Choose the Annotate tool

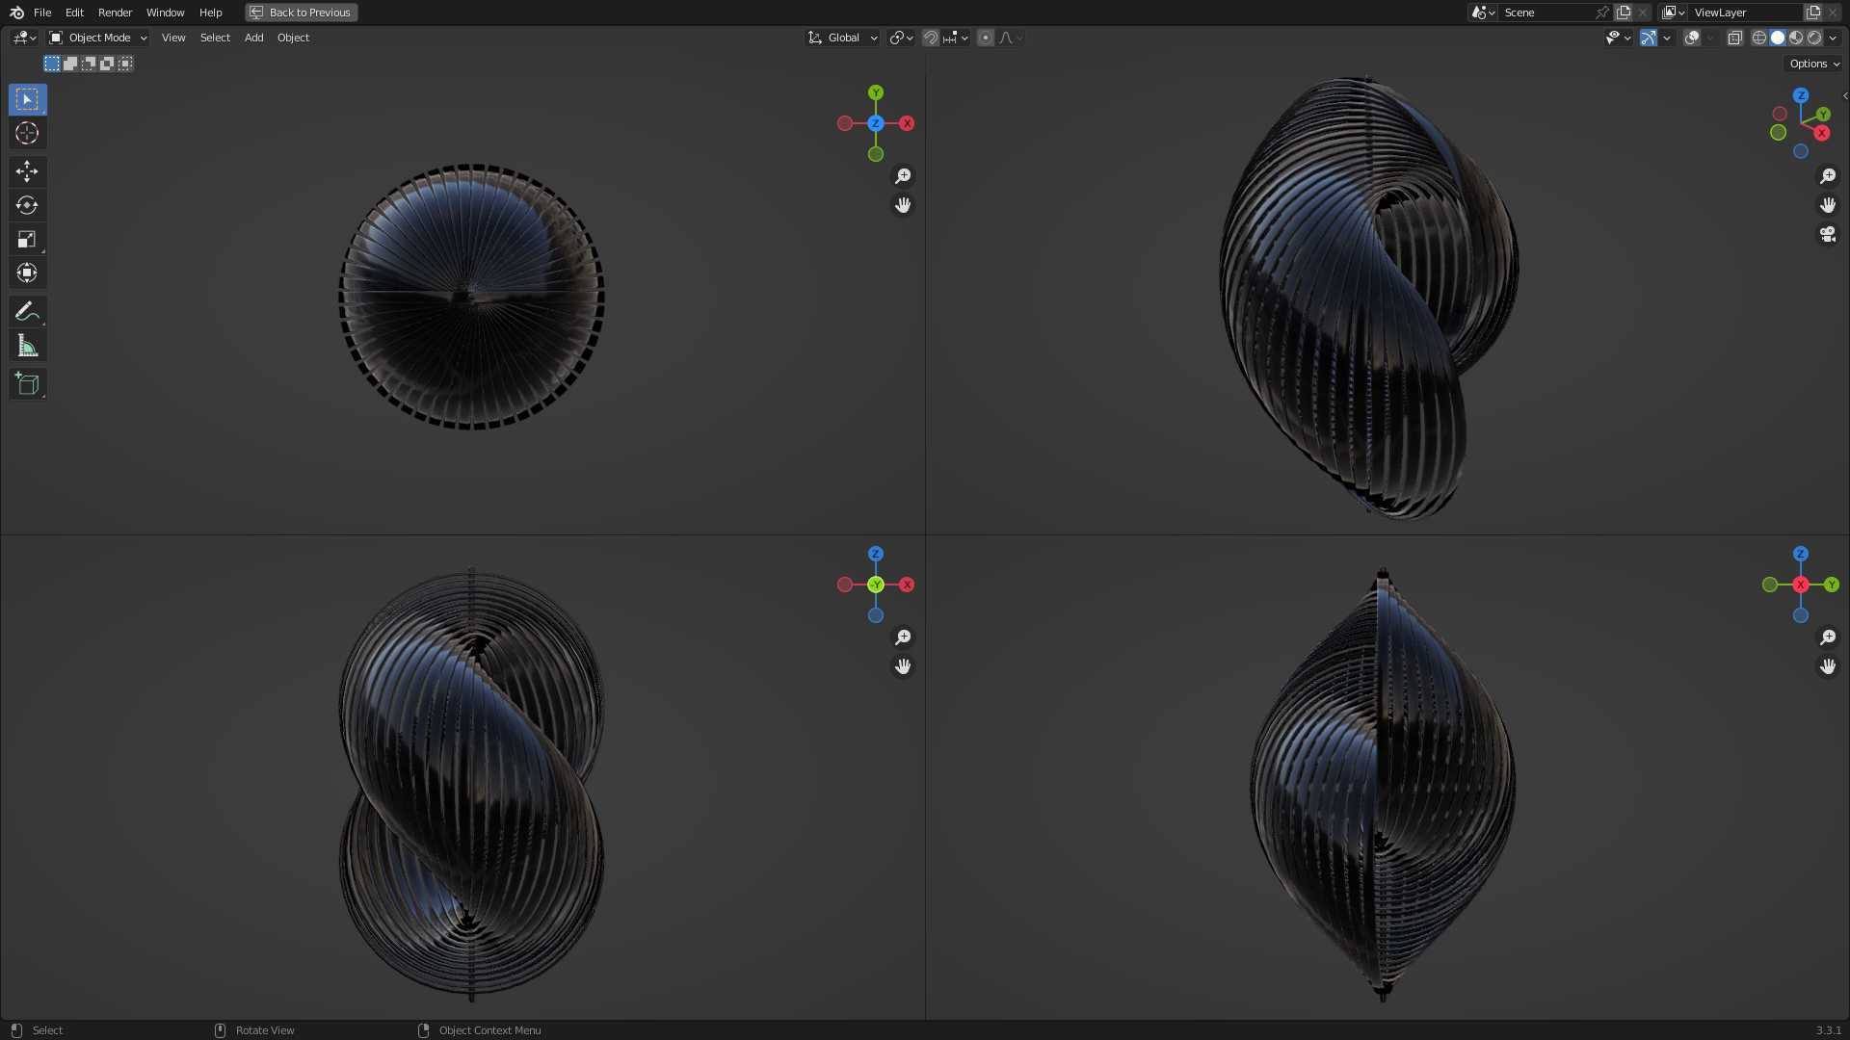pyautogui.click(x=27, y=311)
